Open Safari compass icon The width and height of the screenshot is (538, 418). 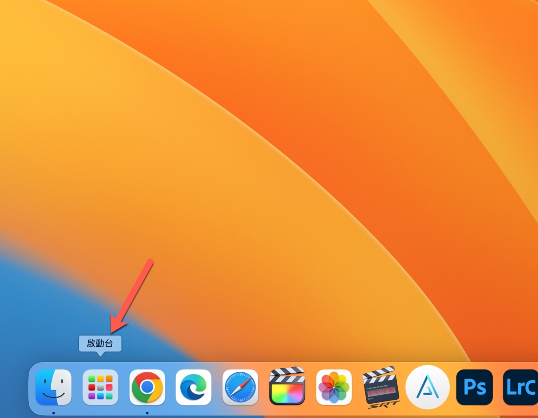(x=240, y=387)
